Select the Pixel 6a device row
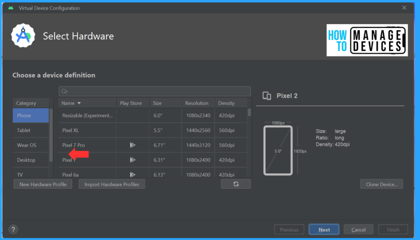 (x=153, y=173)
